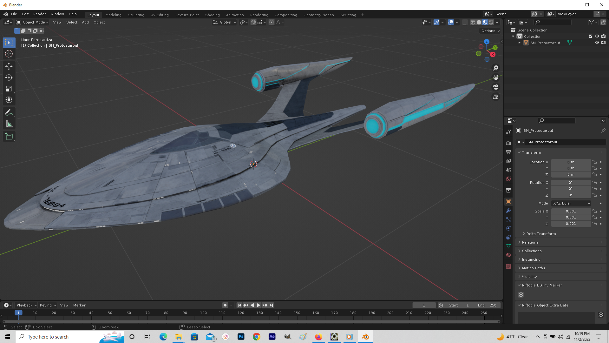This screenshot has height=343, width=609.
Task: Click the play animation button
Action: click(259, 305)
